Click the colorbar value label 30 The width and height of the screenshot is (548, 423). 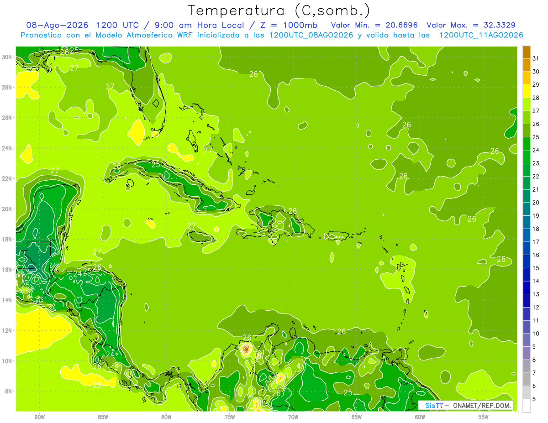[x=536, y=72]
